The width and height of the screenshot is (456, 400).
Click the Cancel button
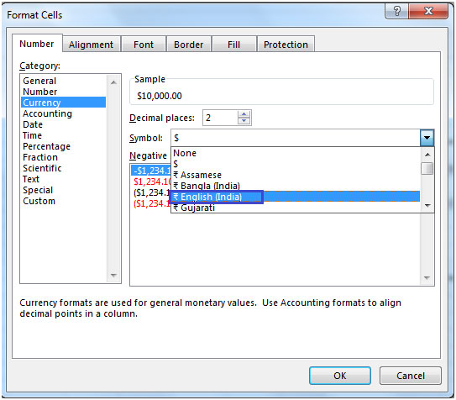coord(411,376)
